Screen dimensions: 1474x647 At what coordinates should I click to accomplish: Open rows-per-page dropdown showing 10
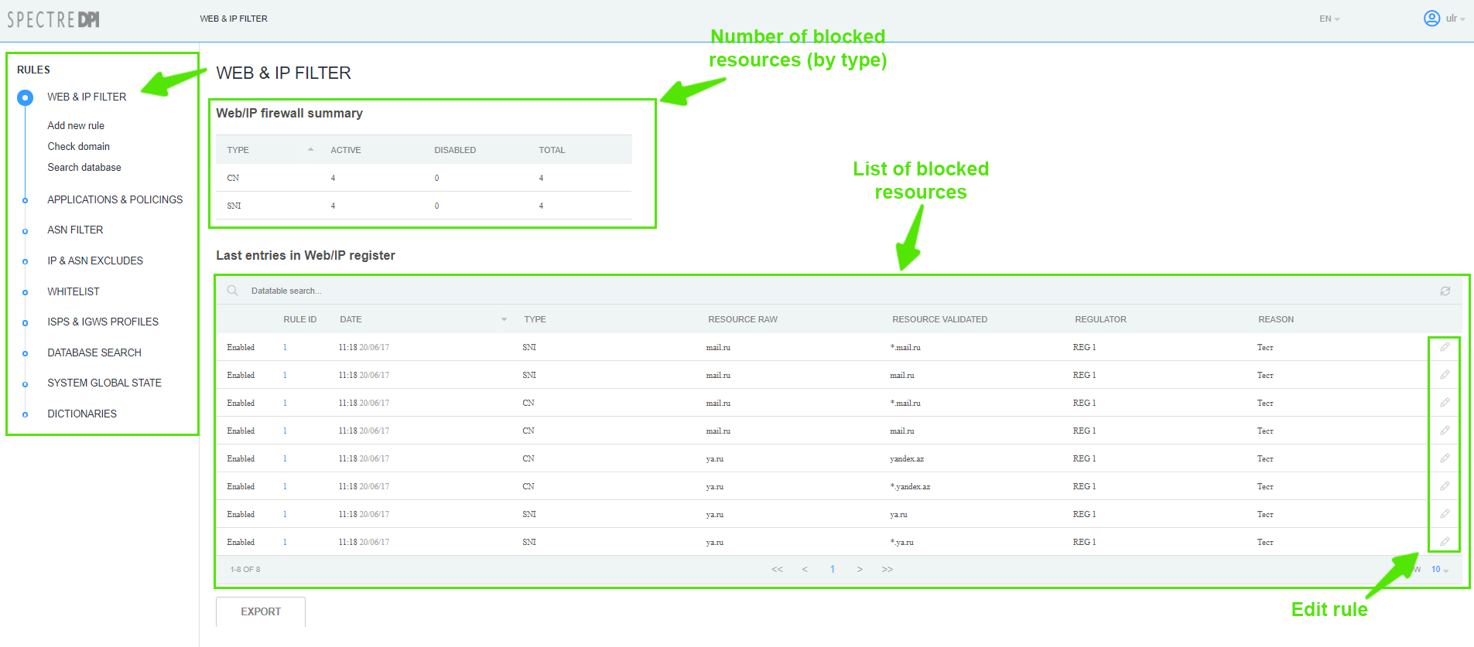tap(1439, 570)
